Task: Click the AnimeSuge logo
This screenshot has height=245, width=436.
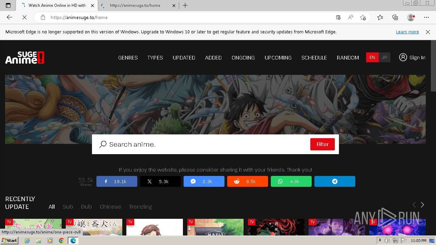Action: tap(25, 58)
